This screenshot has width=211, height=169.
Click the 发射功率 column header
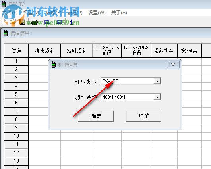[164, 51]
